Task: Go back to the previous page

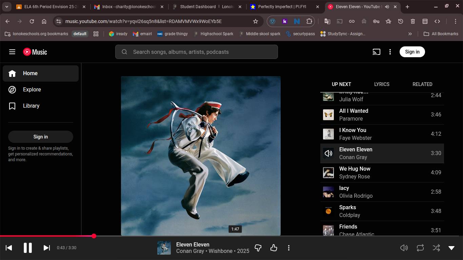Action: pyautogui.click(x=7, y=21)
